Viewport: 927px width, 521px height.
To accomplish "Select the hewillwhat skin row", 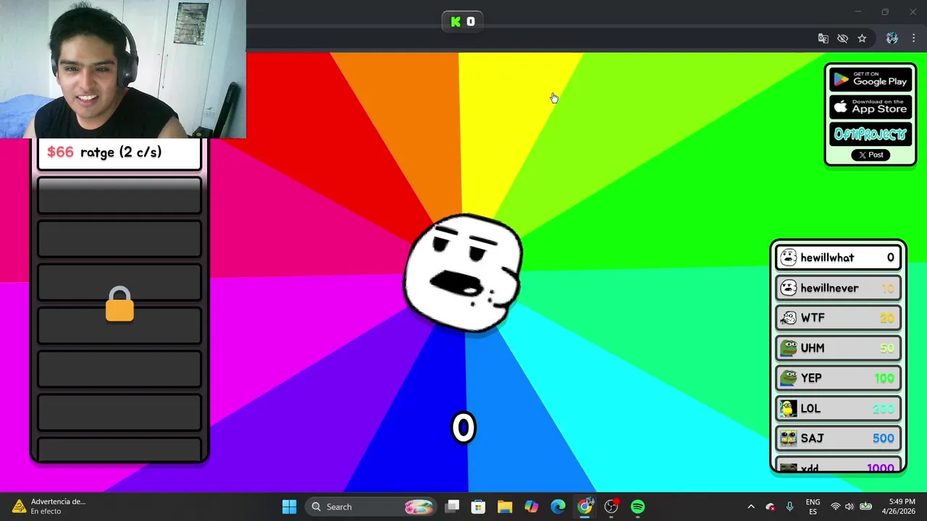I will click(x=838, y=258).
